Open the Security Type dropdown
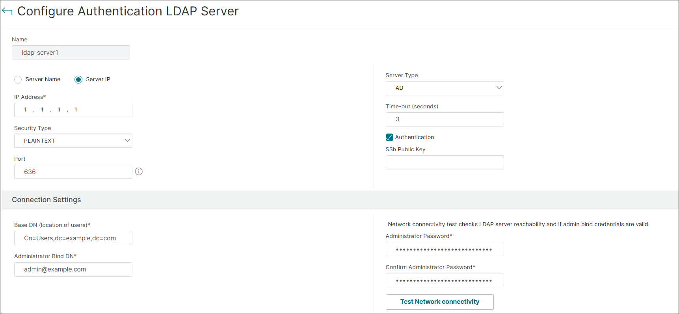Screen dimensions: 679x314 [x=73, y=141]
